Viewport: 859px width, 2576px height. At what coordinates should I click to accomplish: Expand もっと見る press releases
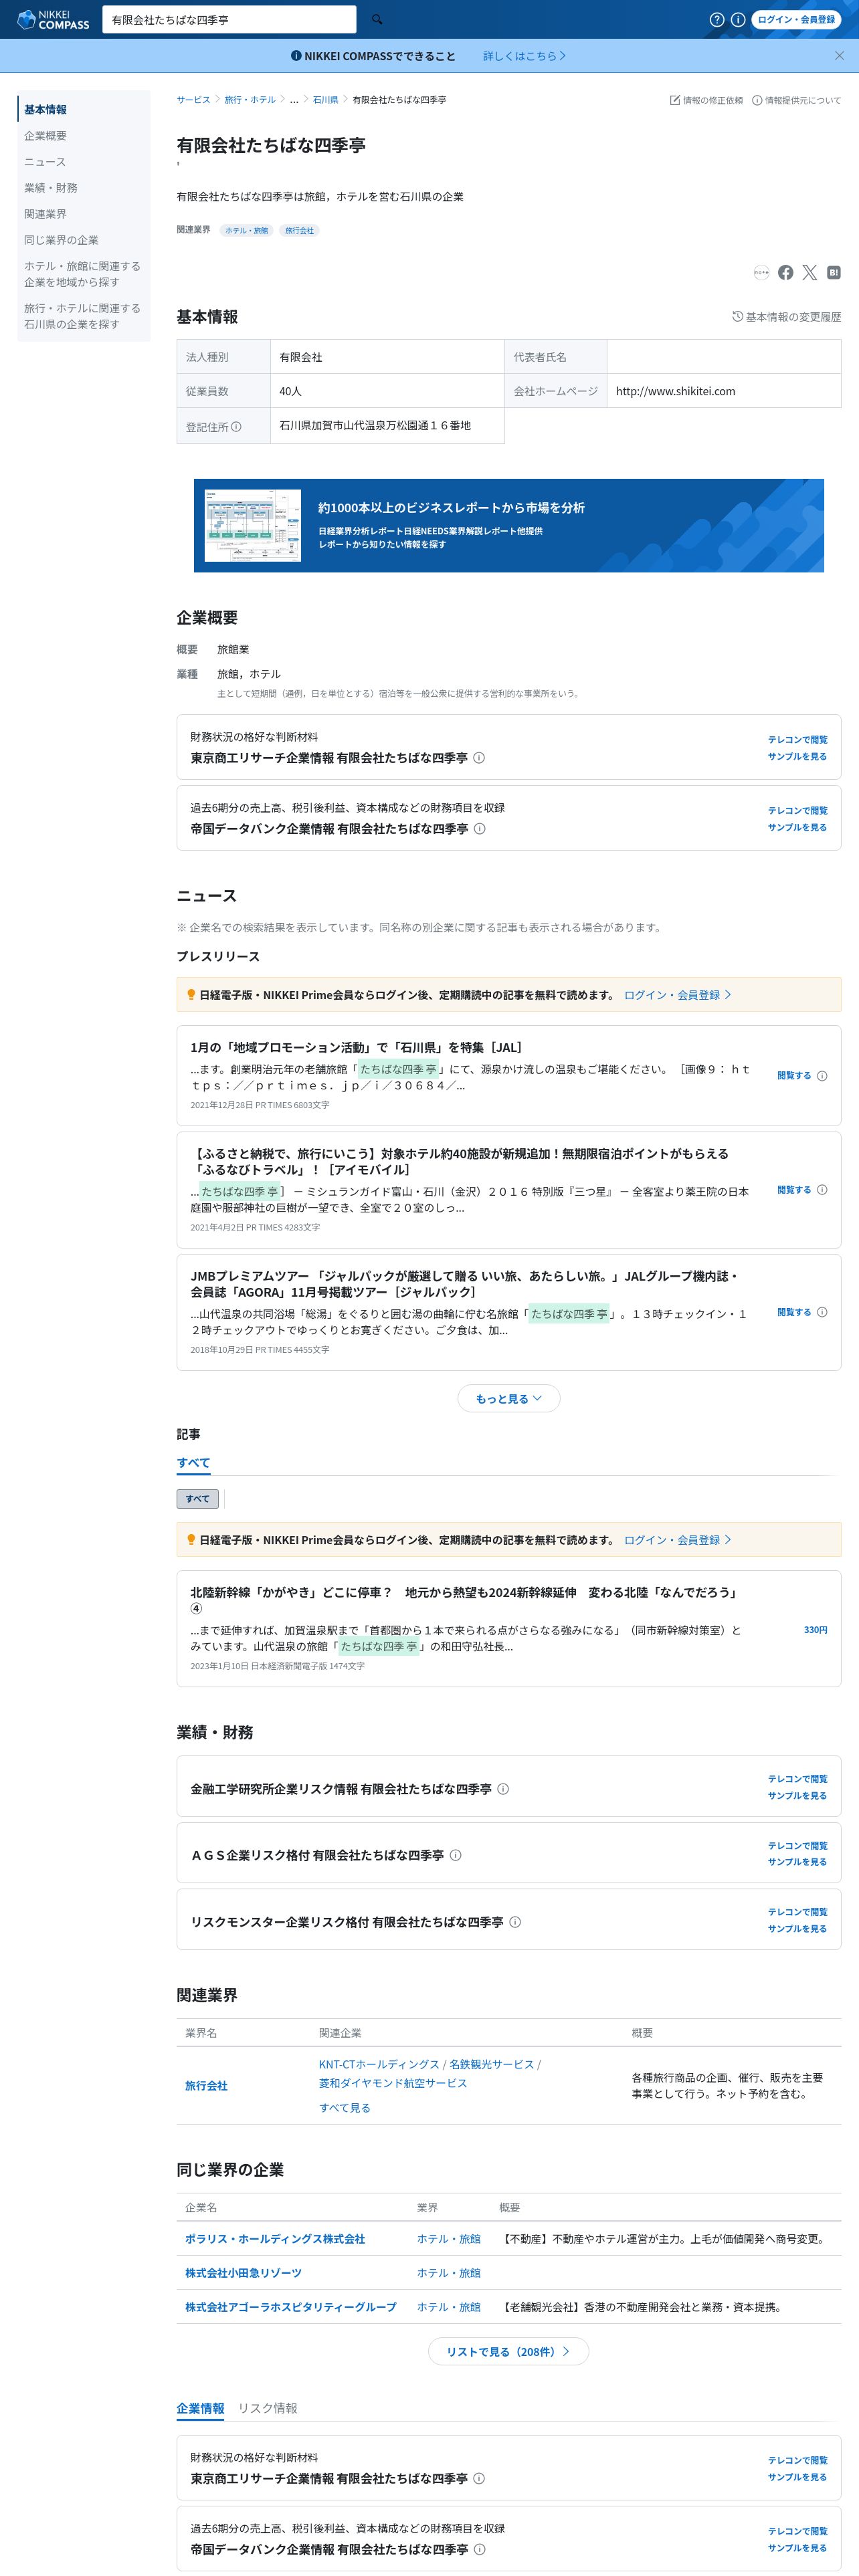[x=509, y=1399]
